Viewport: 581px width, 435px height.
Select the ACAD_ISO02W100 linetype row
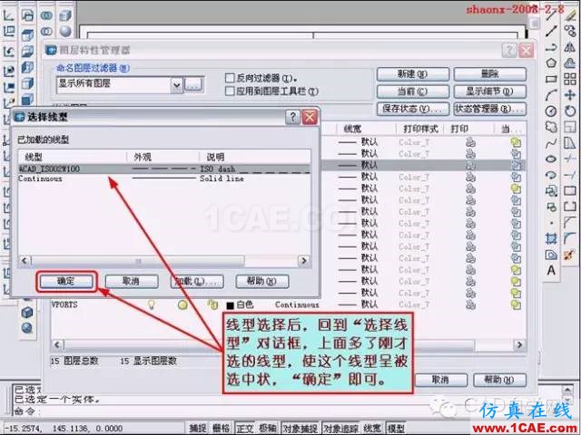[164, 169]
